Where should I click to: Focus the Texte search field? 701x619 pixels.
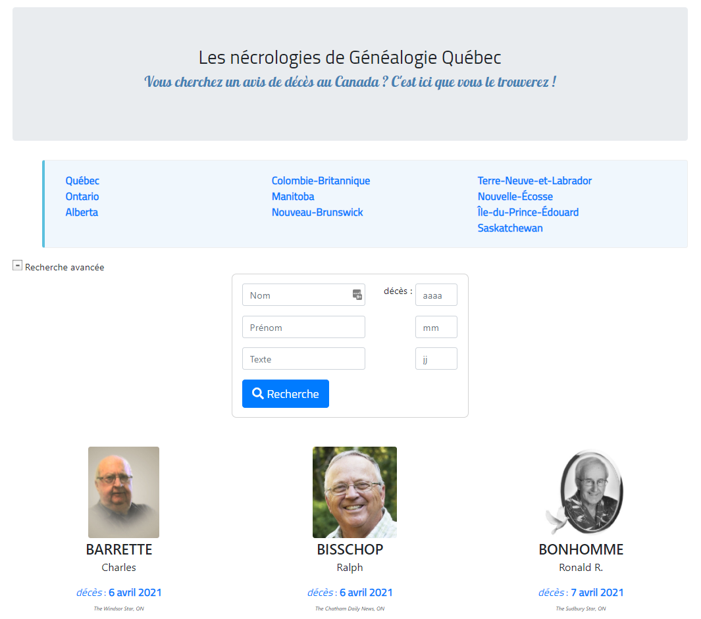pos(303,359)
